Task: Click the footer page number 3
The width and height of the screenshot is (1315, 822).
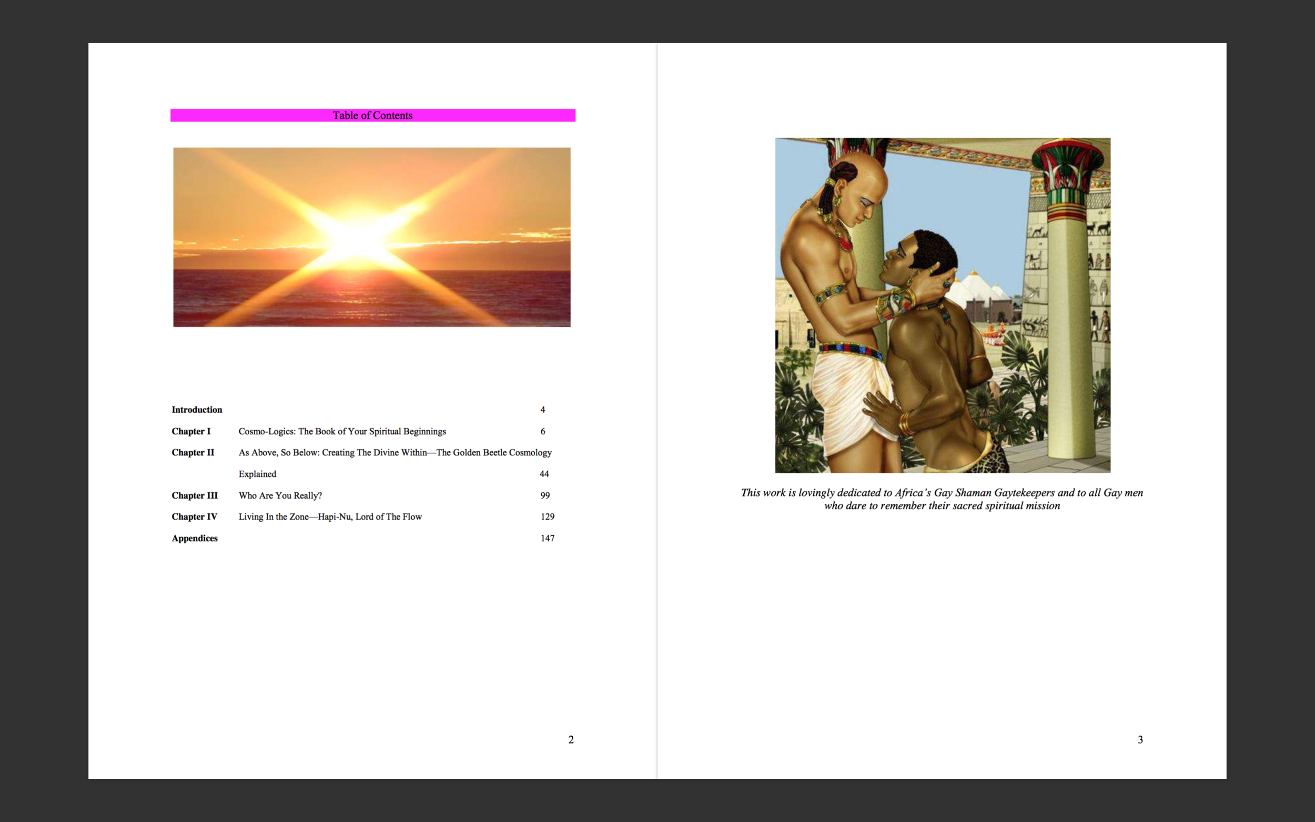Action: [1140, 739]
